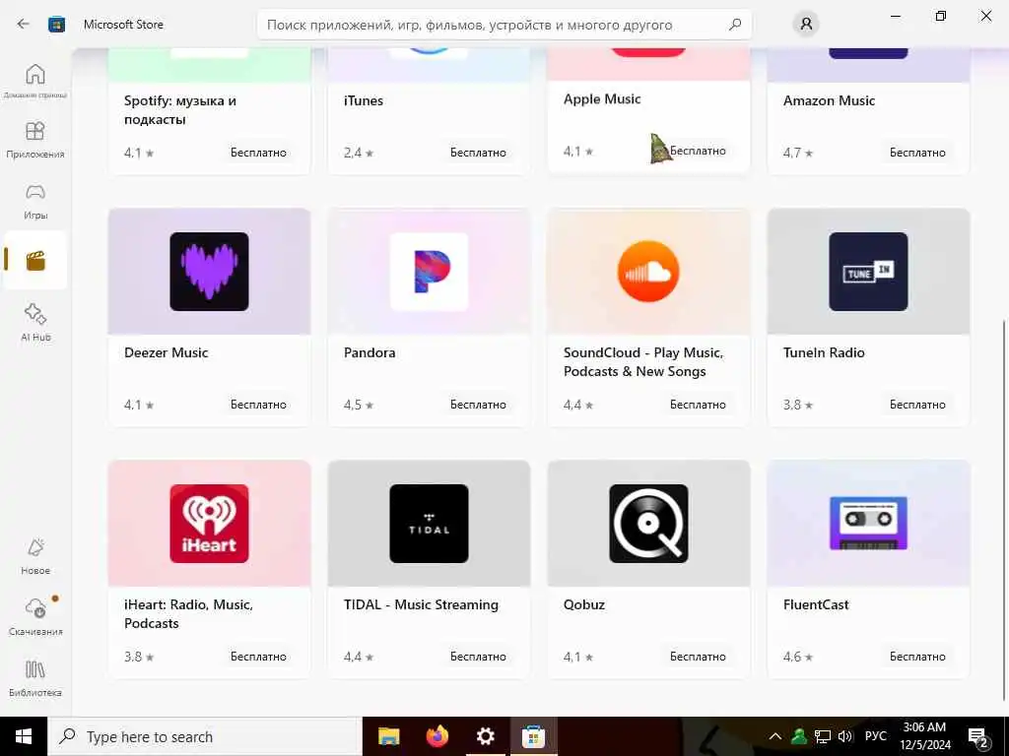Select the Movies clapperboard sidebar icon
Image resolution: width=1009 pixels, height=756 pixels.
[x=35, y=260]
